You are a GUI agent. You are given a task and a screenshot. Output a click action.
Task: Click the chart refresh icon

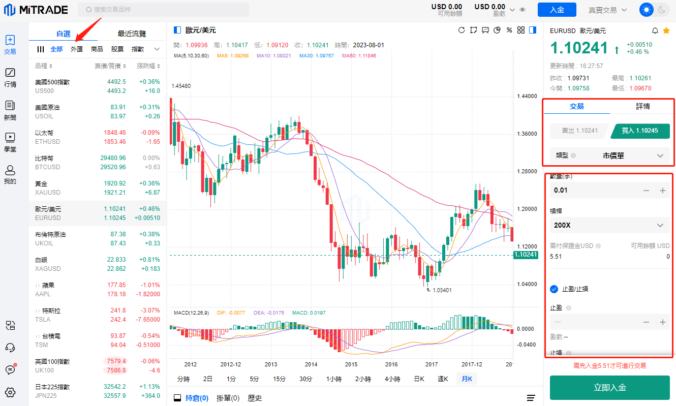coord(462,30)
